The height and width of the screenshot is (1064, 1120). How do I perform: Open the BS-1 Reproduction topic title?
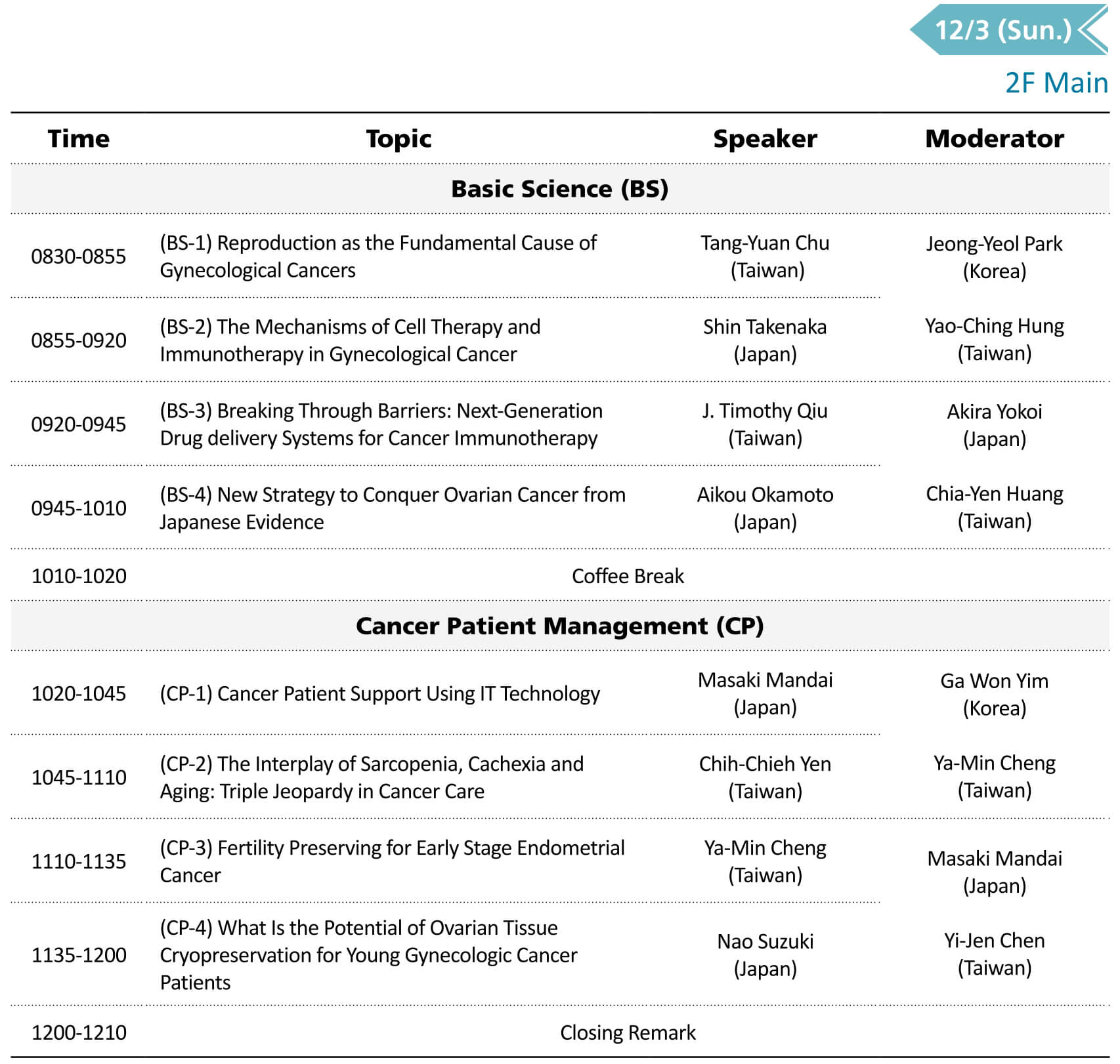pyautogui.click(x=378, y=256)
